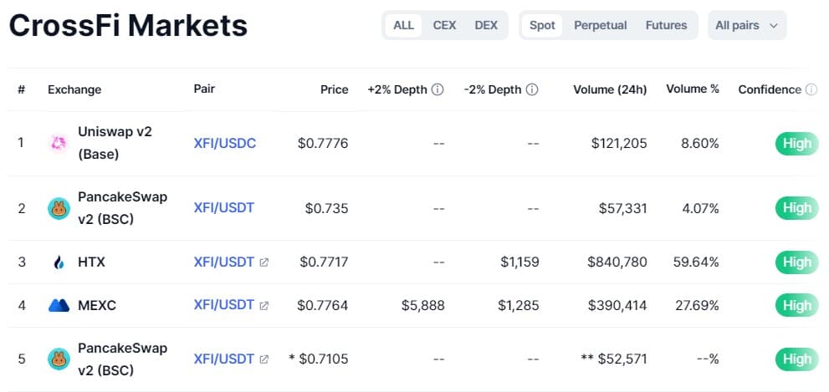Switch to the Futures markets tab
Screen dimensions: 829x392
[x=666, y=25]
